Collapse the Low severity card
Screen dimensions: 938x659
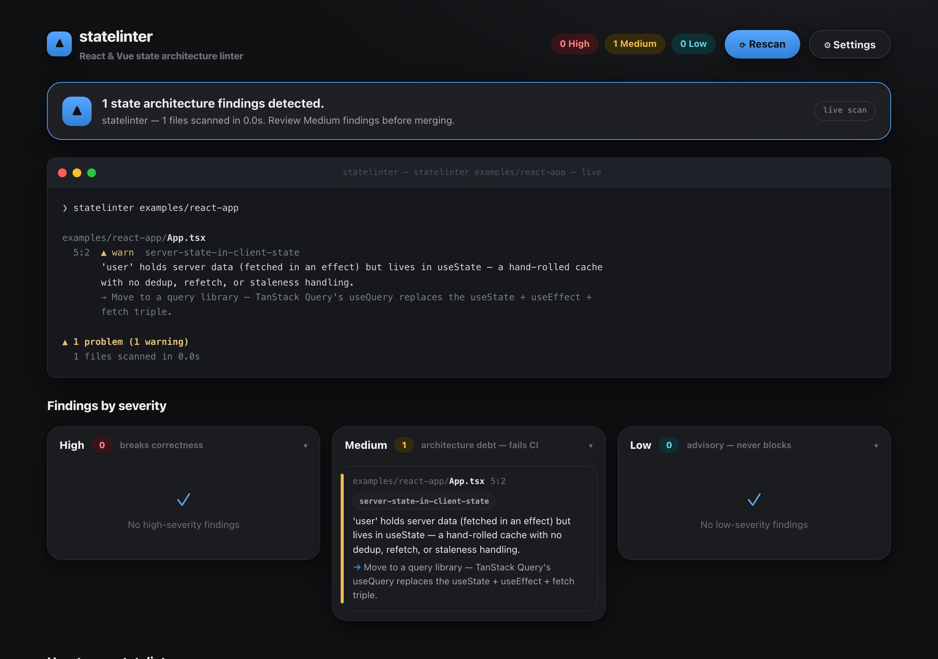coord(876,446)
